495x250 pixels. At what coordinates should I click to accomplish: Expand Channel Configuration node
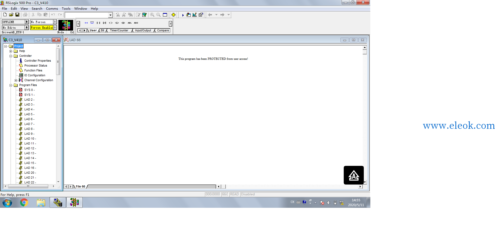point(16,80)
